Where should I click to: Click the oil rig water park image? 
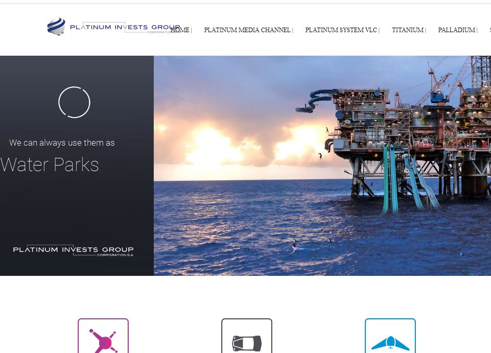click(x=322, y=166)
